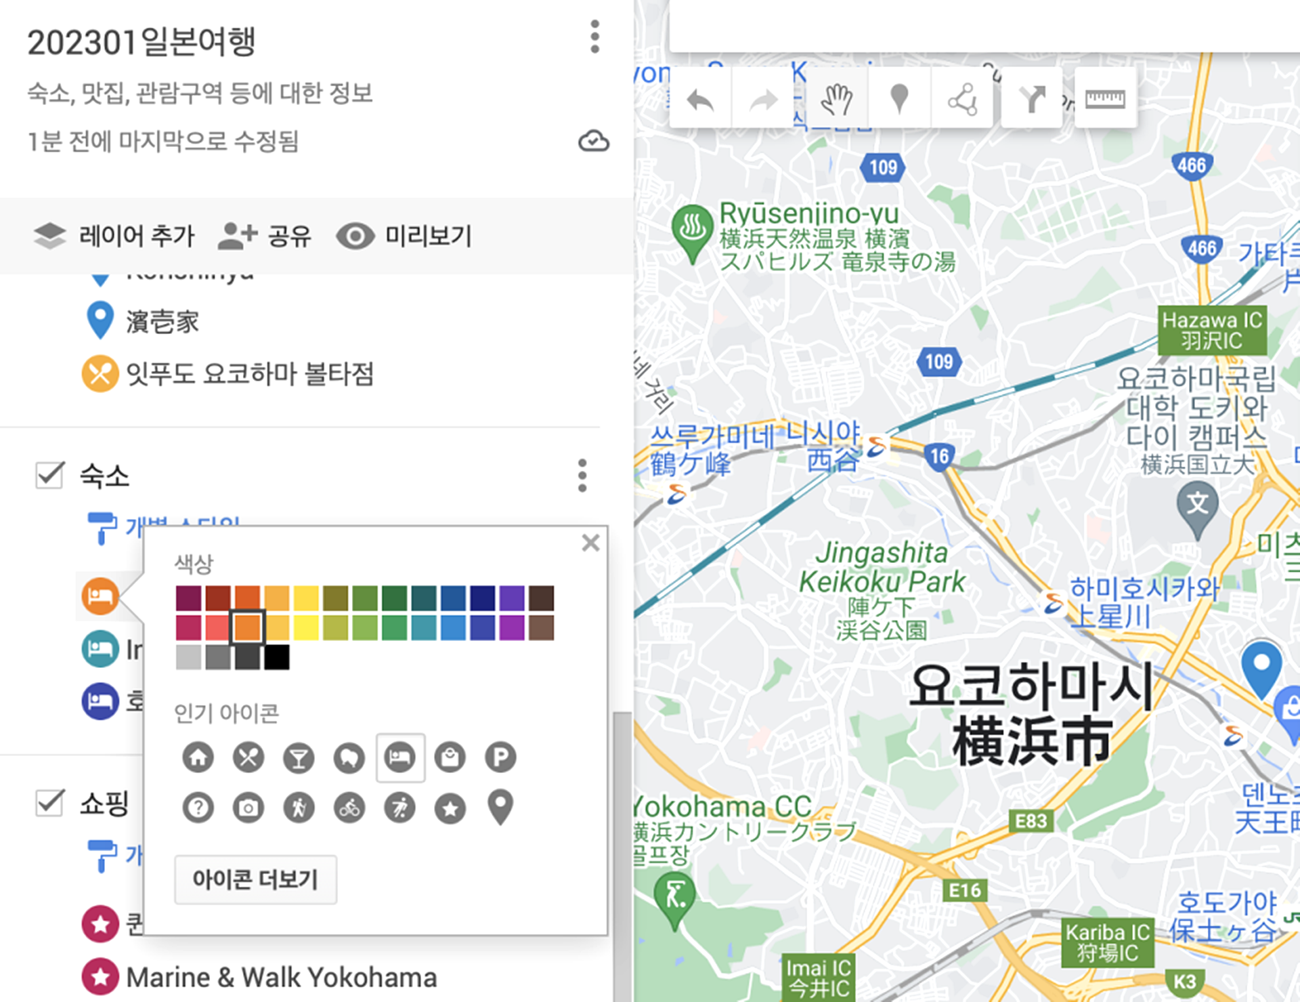Uncheck the 숙소 layer checkbox
1300x1002 pixels.
(50, 476)
